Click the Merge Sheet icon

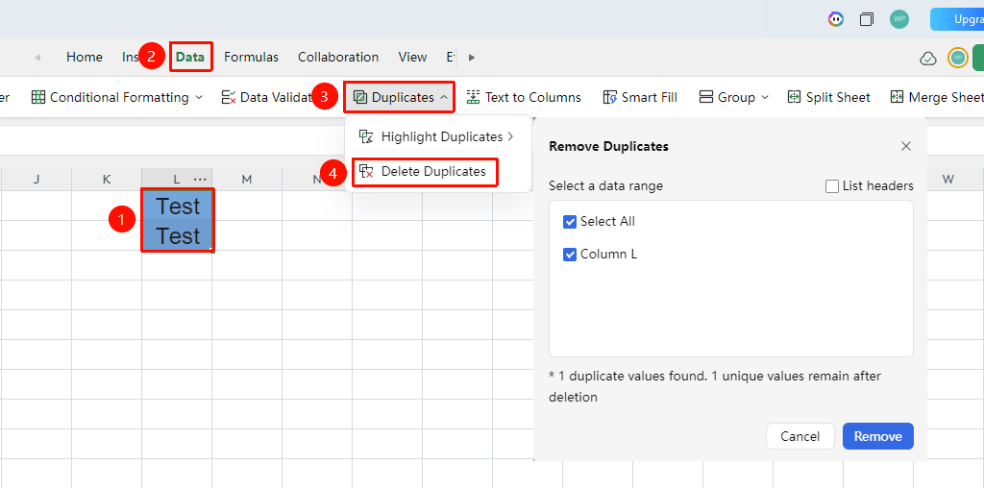(898, 97)
